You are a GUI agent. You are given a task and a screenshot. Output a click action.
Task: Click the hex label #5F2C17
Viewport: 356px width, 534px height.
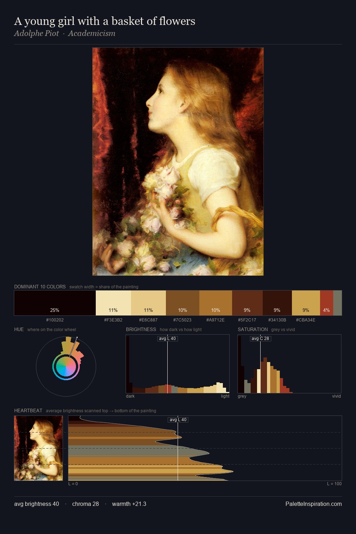(x=247, y=320)
